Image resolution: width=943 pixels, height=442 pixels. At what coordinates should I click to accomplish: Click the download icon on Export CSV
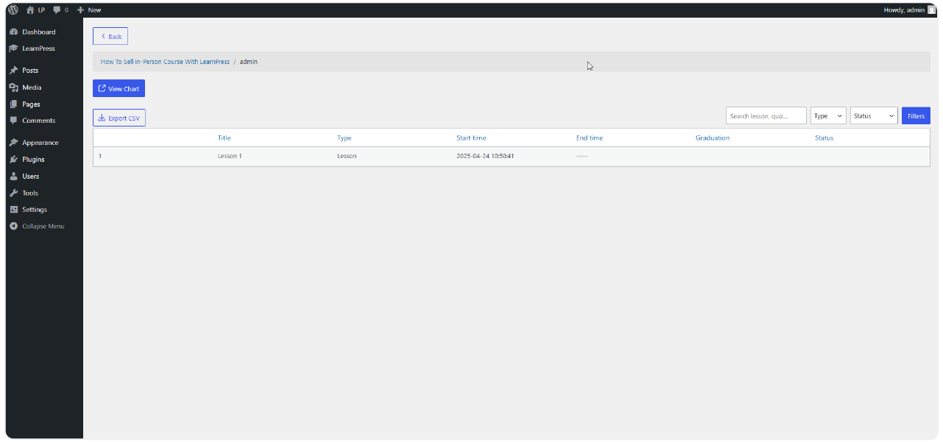102,118
